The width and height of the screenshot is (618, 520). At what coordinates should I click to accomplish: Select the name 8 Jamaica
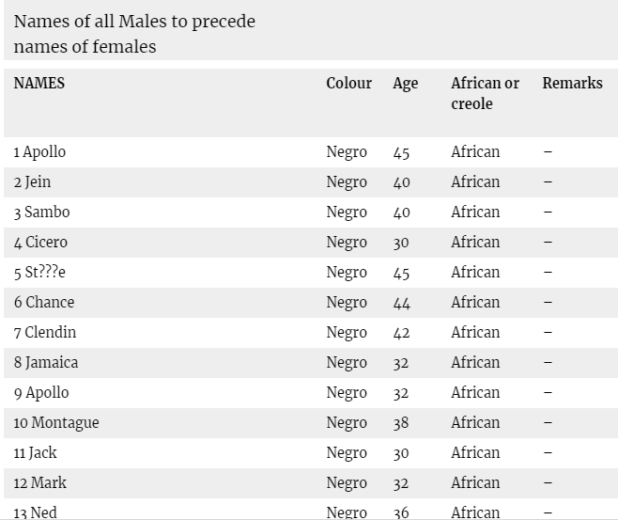pos(46,363)
